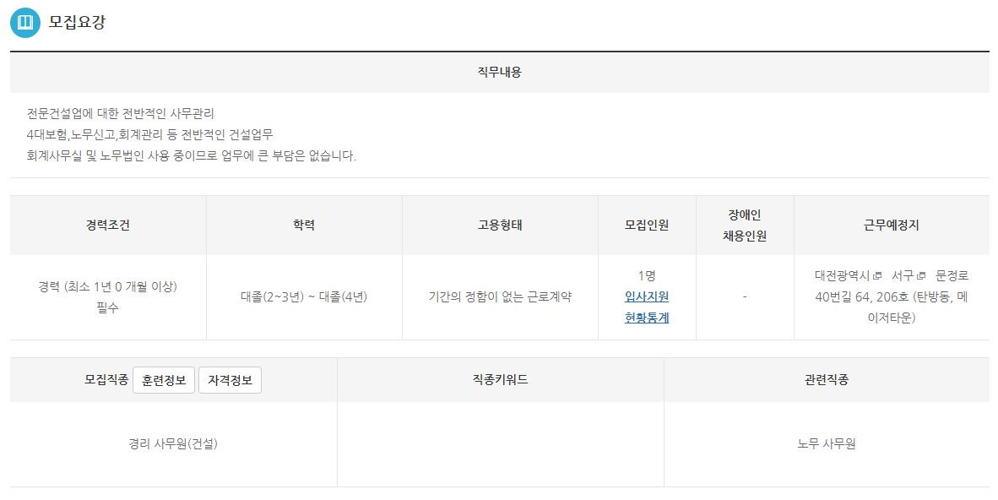Click the 기간의 정함이 없는 근로계약 cell

pos(500,297)
